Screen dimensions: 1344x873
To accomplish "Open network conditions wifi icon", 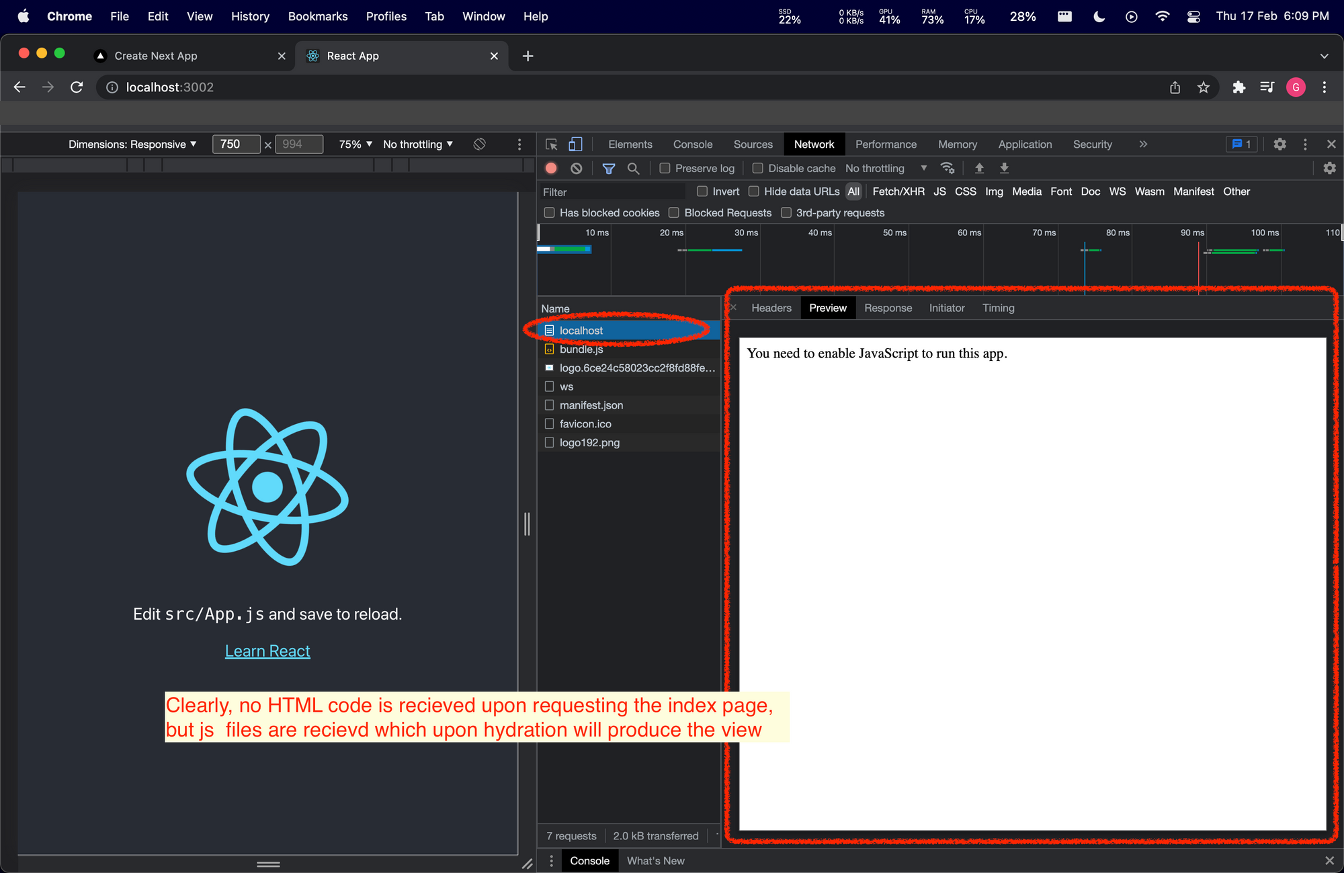I will click(948, 168).
